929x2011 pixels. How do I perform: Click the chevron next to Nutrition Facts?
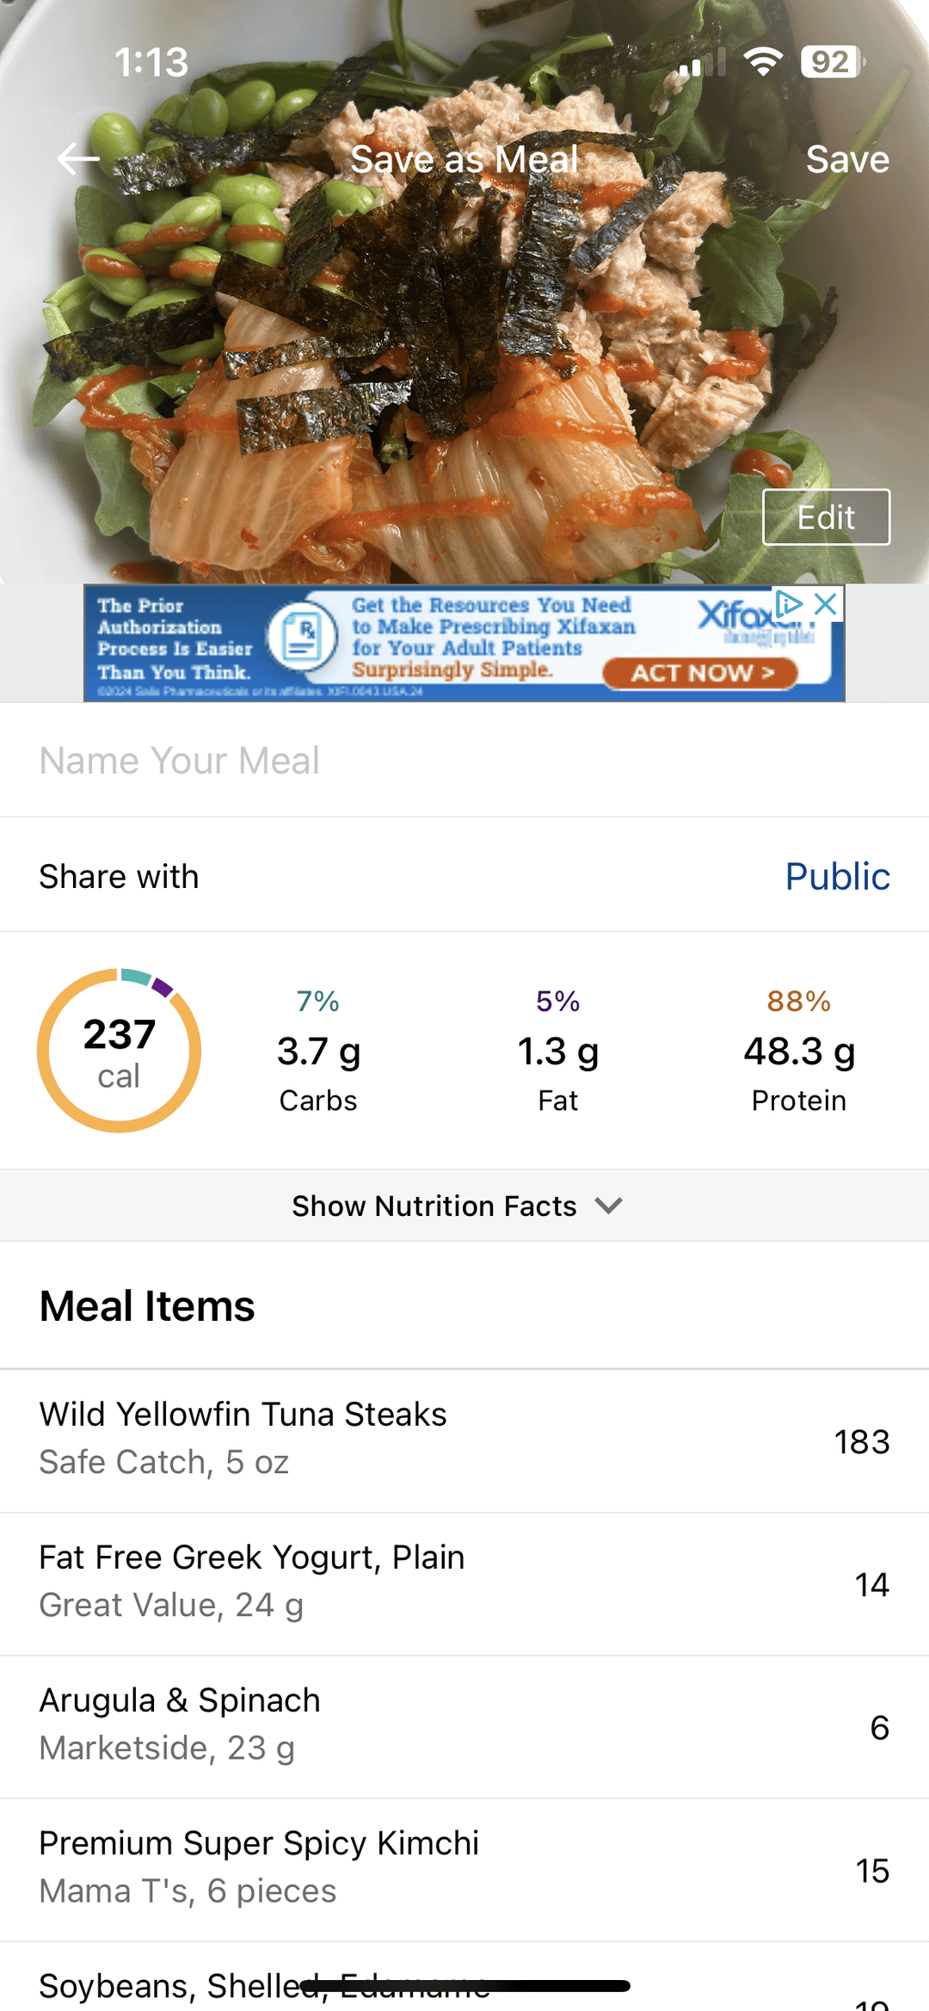pyautogui.click(x=608, y=1206)
